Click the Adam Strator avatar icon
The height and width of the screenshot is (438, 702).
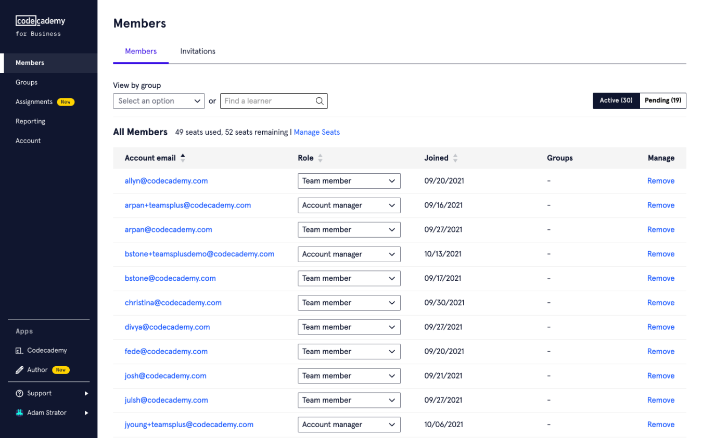tap(19, 413)
